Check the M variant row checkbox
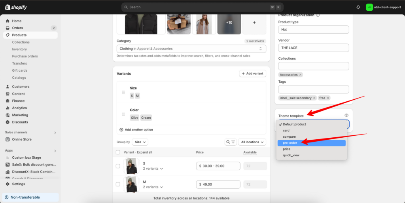Image resolution: width=405 pixels, height=203 pixels. [118, 184]
